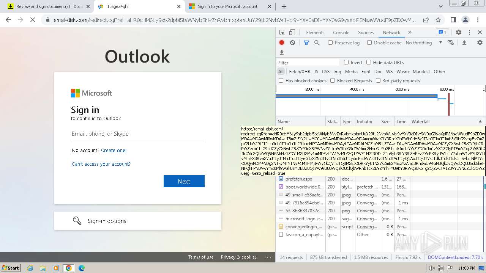Screen dimensions: 486x273
Task: Click the Next button
Action: [184, 181]
